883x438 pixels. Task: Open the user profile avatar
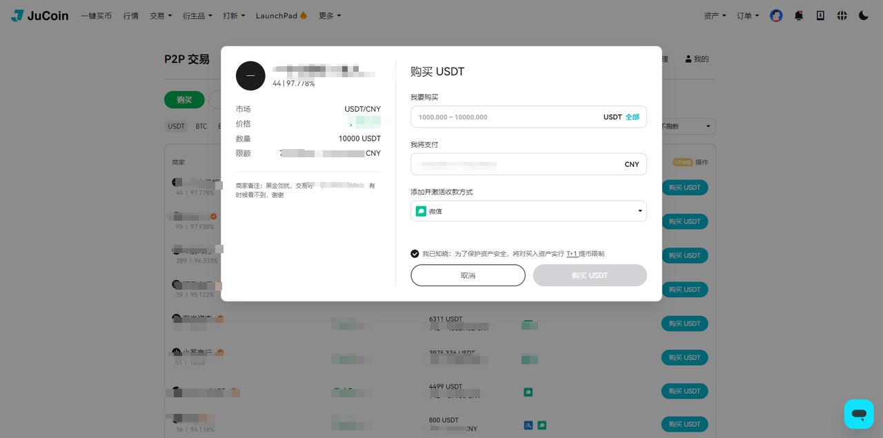pyautogui.click(x=776, y=15)
